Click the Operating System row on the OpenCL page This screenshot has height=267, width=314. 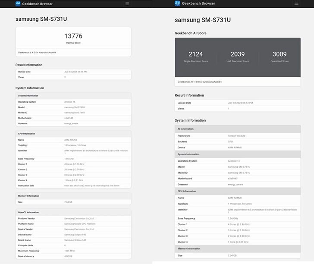73,102
